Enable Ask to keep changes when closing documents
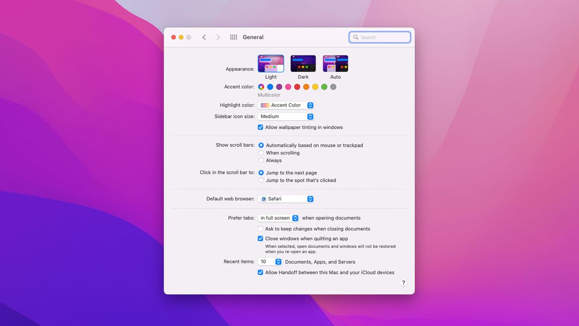Image resolution: width=579 pixels, height=326 pixels. 260,228
